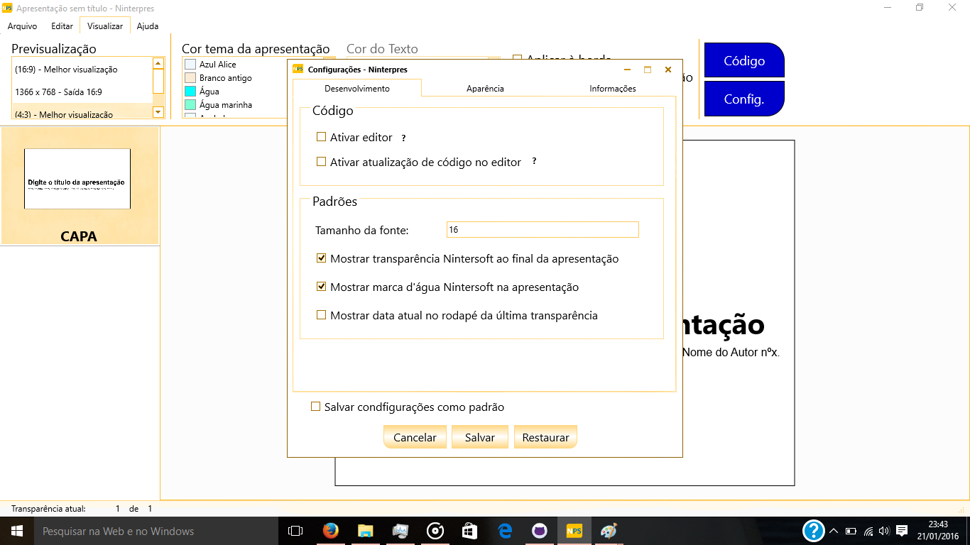Click the Configurações dialog title icon
Image resolution: width=970 pixels, height=545 pixels.
pyautogui.click(x=298, y=70)
